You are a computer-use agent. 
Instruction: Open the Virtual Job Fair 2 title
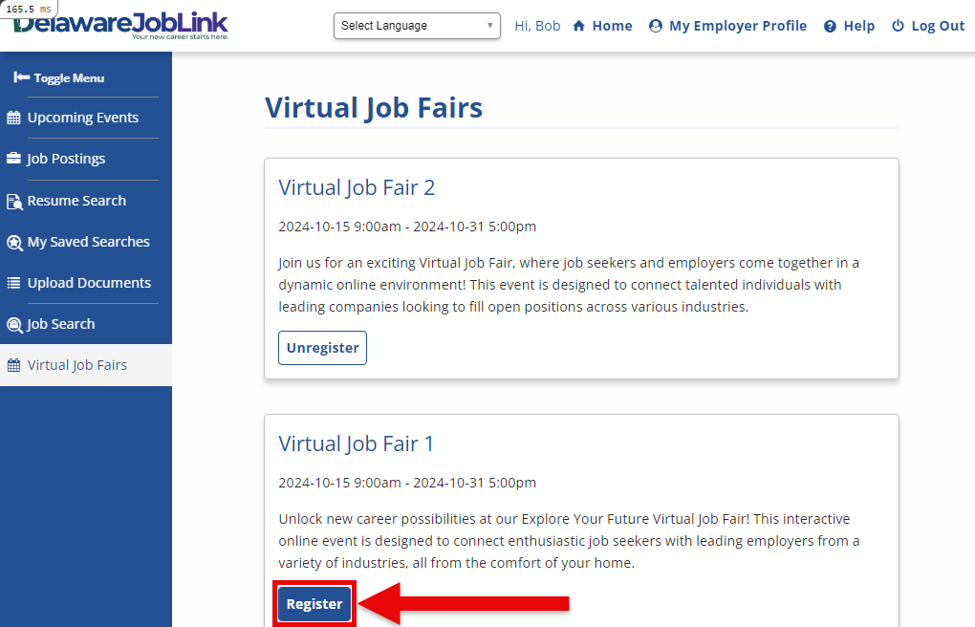click(357, 187)
